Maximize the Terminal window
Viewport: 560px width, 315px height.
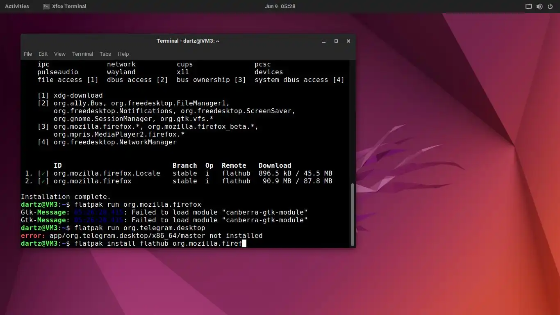tap(336, 41)
